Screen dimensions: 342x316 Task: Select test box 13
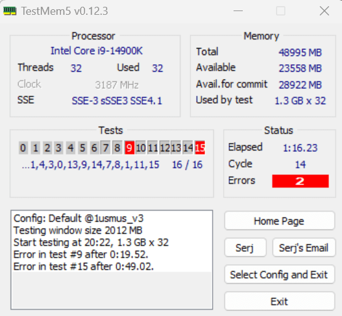pyautogui.click(x=176, y=148)
